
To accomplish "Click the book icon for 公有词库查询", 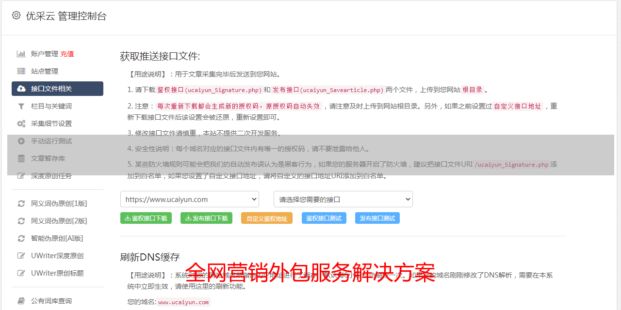I will click(21, 301).
